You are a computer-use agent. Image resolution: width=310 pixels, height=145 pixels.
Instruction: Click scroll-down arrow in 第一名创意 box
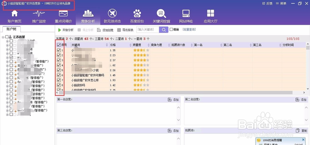pyautogui.click(x=179, y=120)
